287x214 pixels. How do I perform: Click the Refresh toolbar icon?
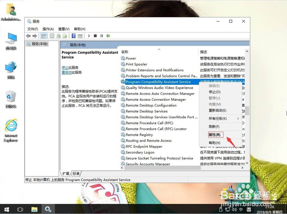(59, 36)
